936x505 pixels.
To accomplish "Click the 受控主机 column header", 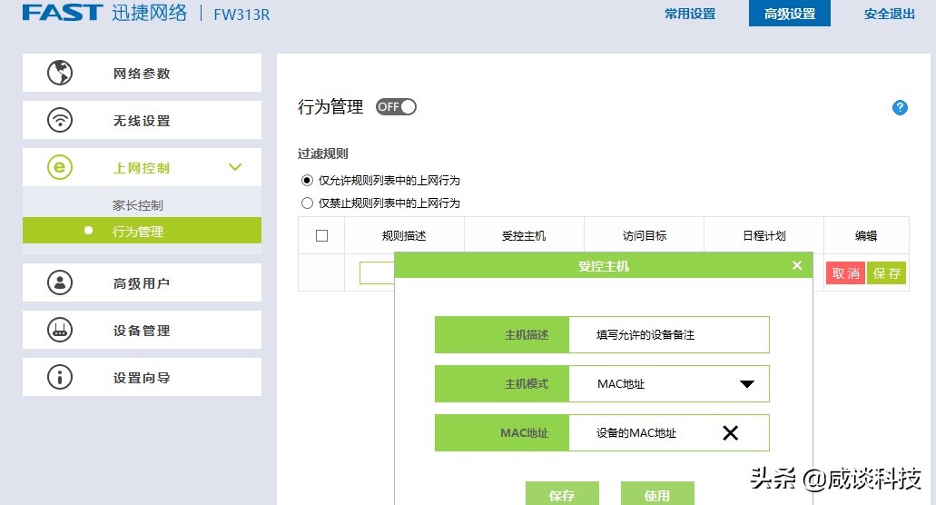I will pos(524,236).
